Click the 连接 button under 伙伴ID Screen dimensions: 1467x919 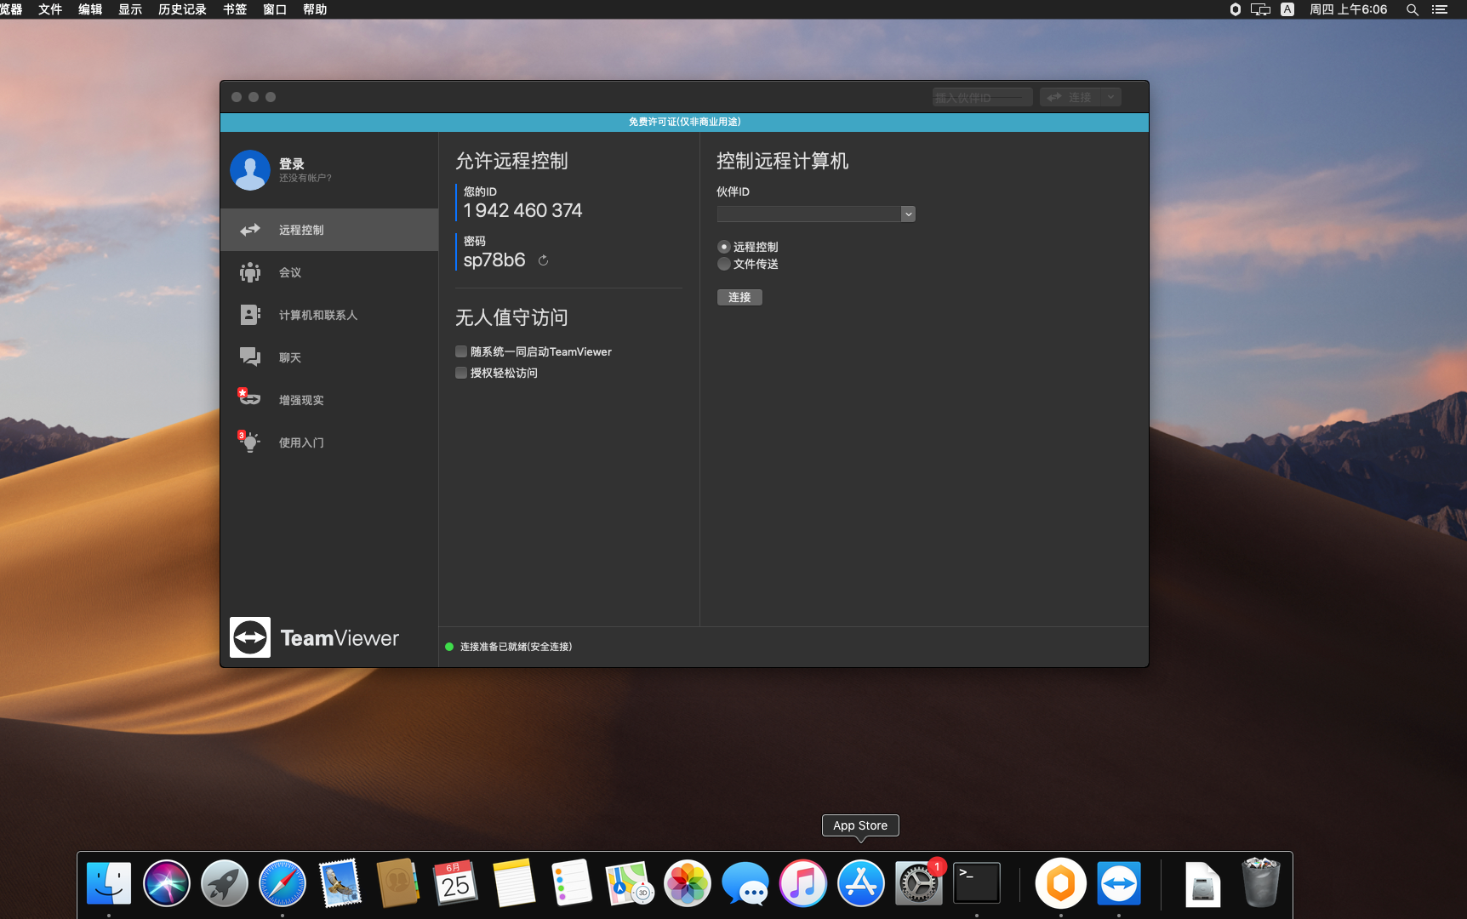point(739,297)
